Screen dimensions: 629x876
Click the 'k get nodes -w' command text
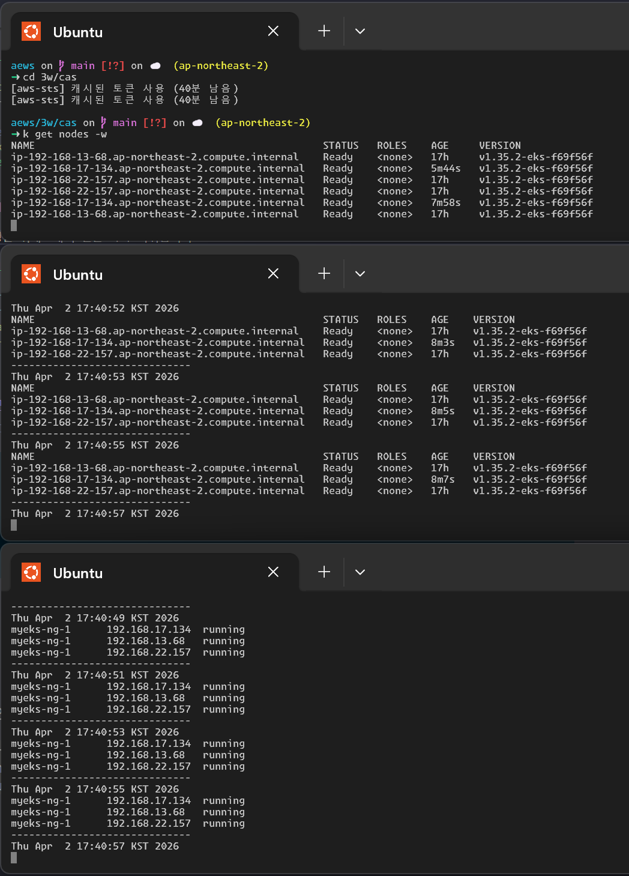click(65, 134)
